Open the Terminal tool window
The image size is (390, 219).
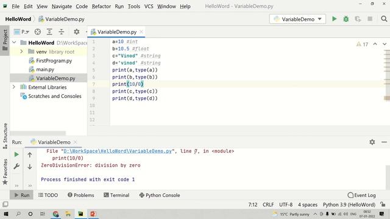[116, 195]
